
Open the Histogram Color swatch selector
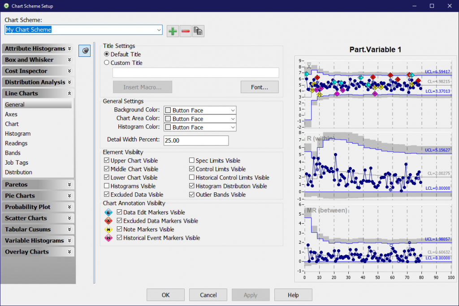tap(199, 127)
